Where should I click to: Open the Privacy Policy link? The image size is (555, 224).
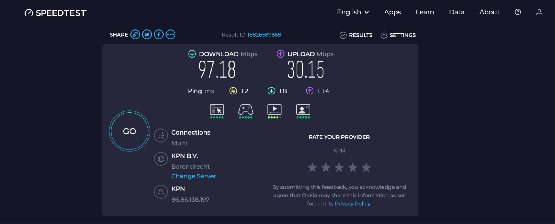[x=353, y=204]
